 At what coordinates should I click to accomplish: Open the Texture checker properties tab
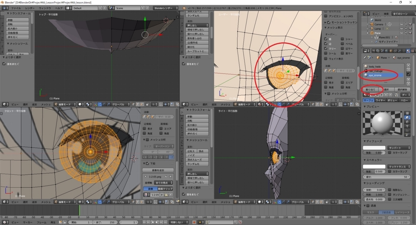click(413, 51)
